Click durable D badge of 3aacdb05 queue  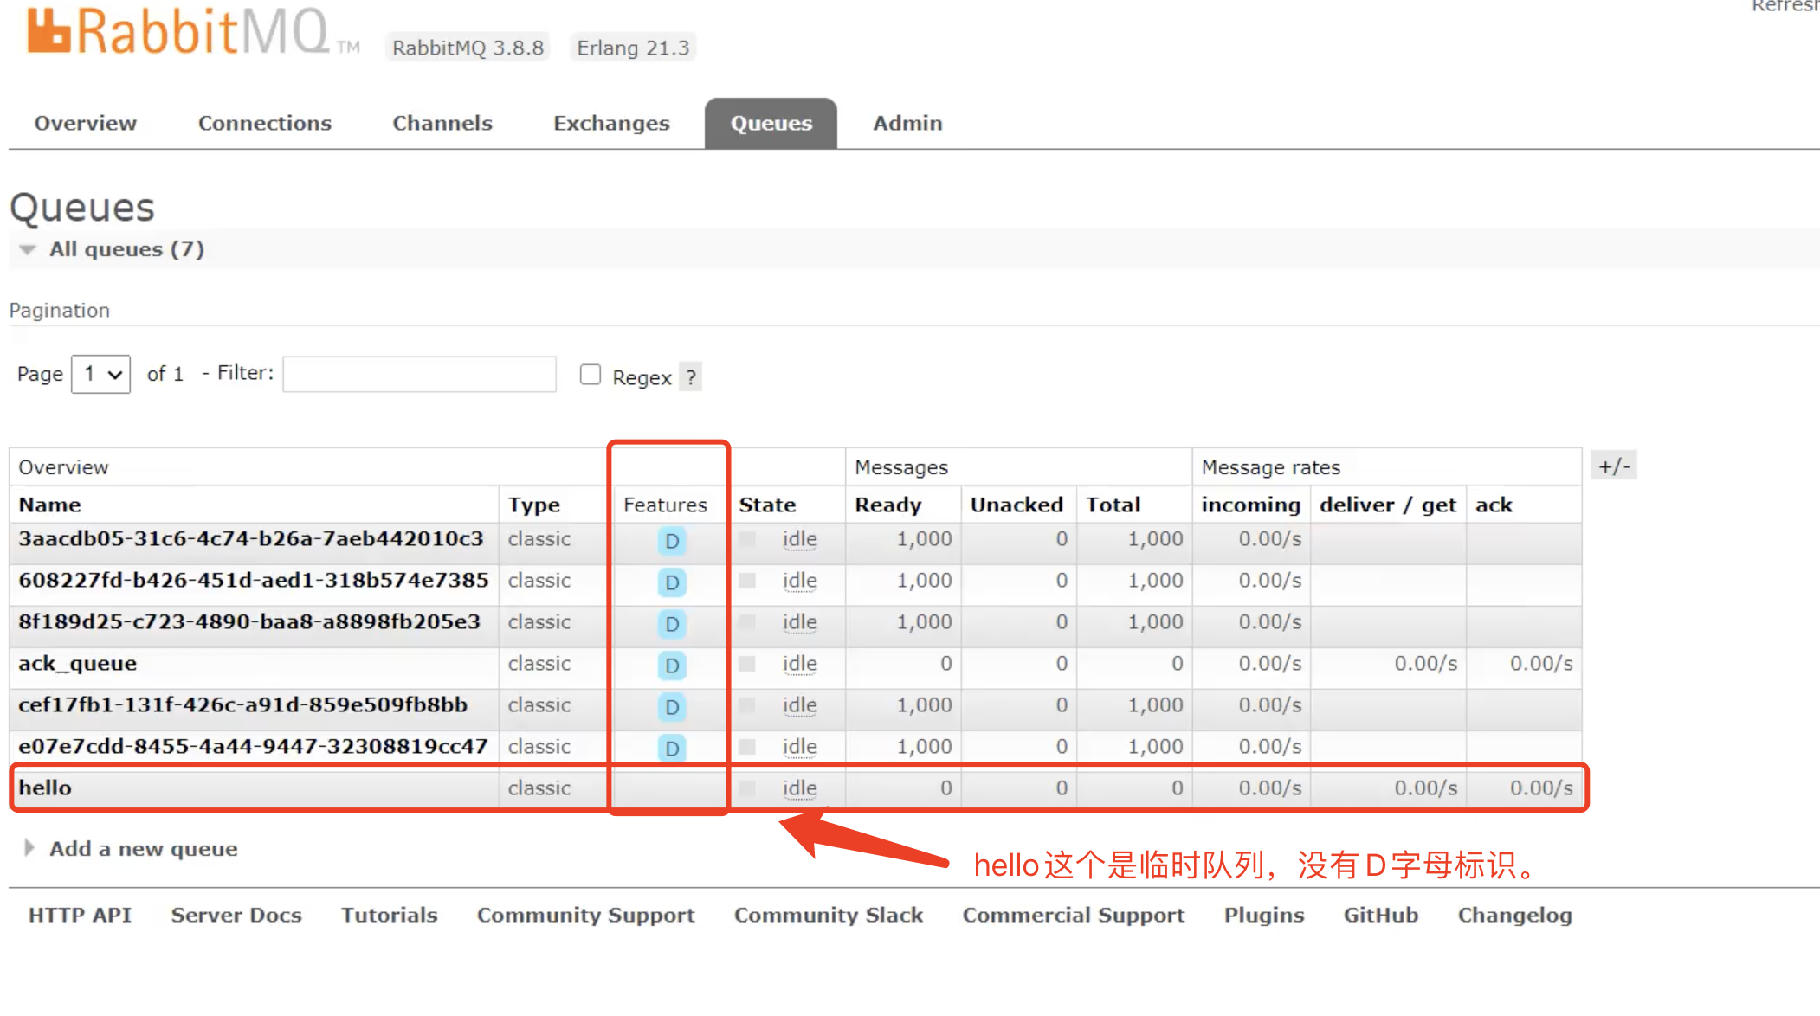click(x=672, y=541)
